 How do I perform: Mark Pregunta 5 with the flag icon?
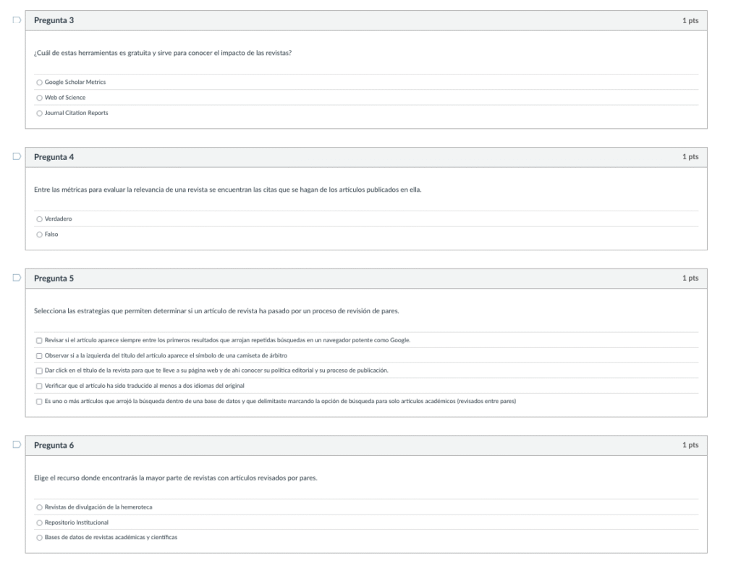coord(16,278)
